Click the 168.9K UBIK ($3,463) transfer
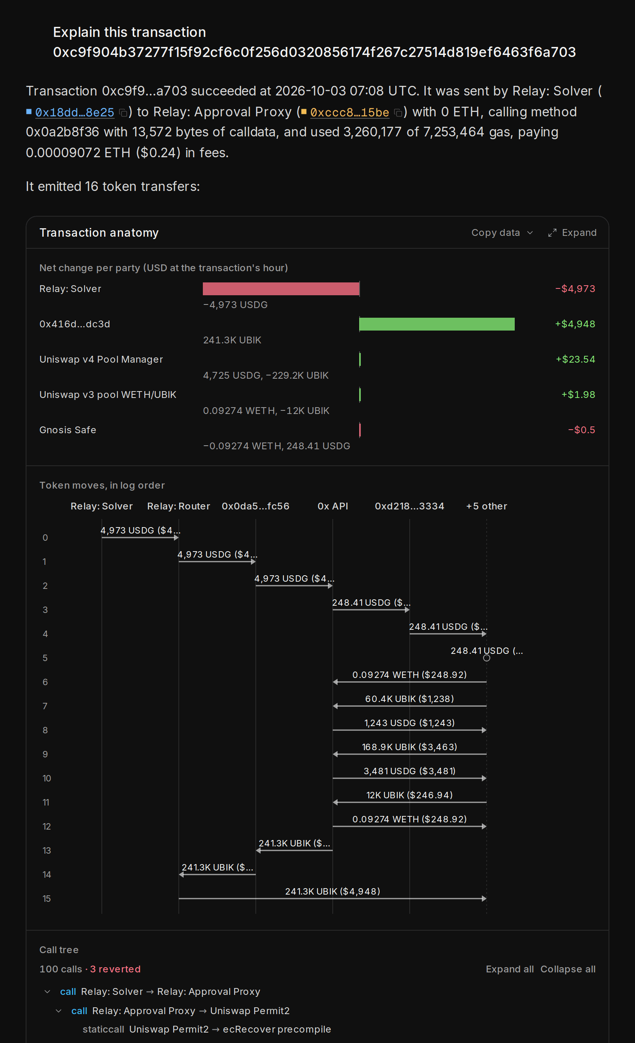This screenshot has height=1043, width=635. point(410,747)
